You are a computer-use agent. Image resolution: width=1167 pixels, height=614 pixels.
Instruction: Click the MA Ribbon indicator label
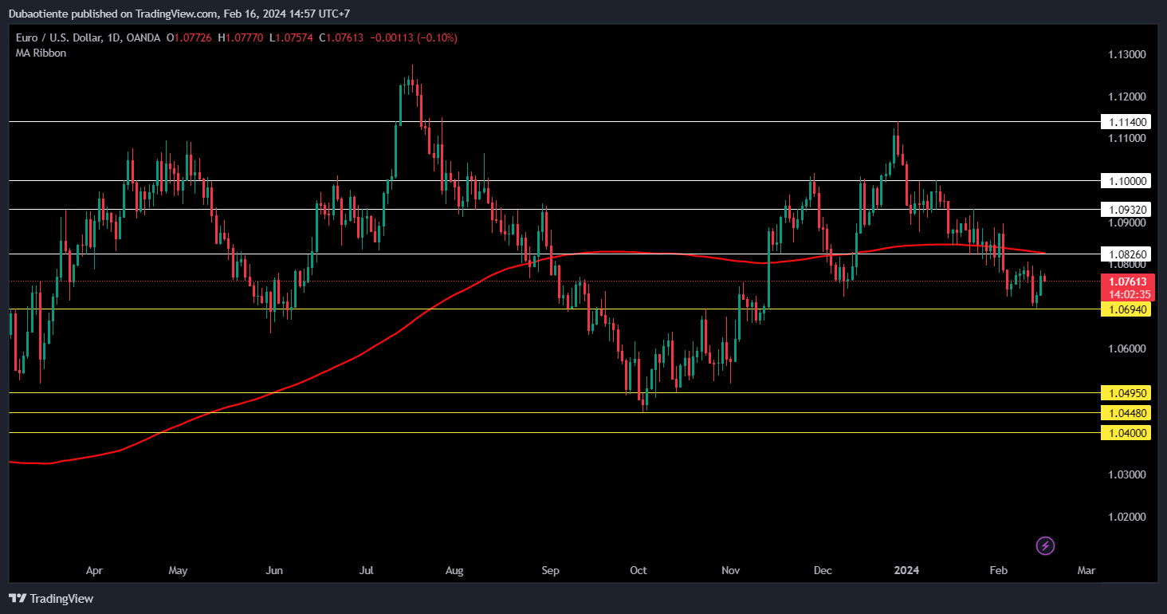[41, 53]
